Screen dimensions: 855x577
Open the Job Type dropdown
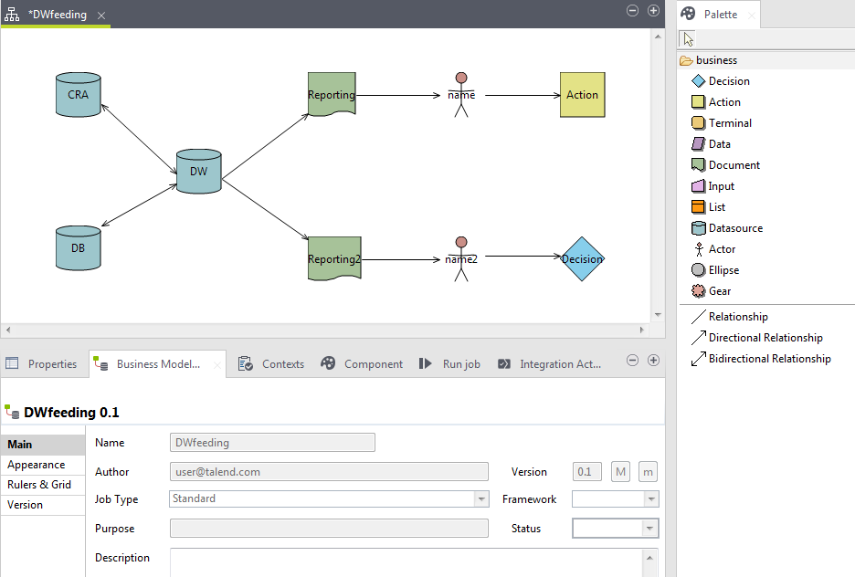pyautogui.click(x=481, y=499)
